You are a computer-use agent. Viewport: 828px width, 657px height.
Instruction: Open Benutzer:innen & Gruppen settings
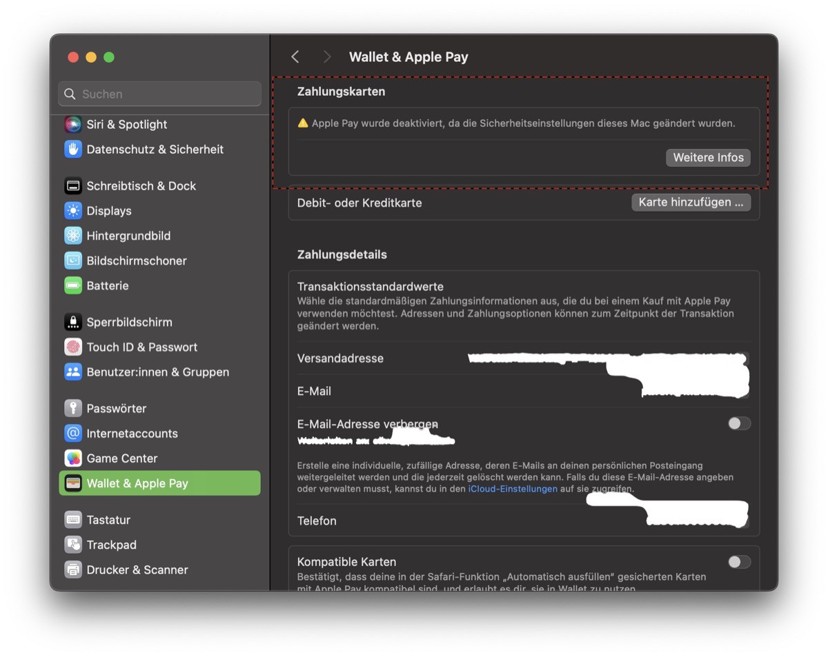(157, 372)
